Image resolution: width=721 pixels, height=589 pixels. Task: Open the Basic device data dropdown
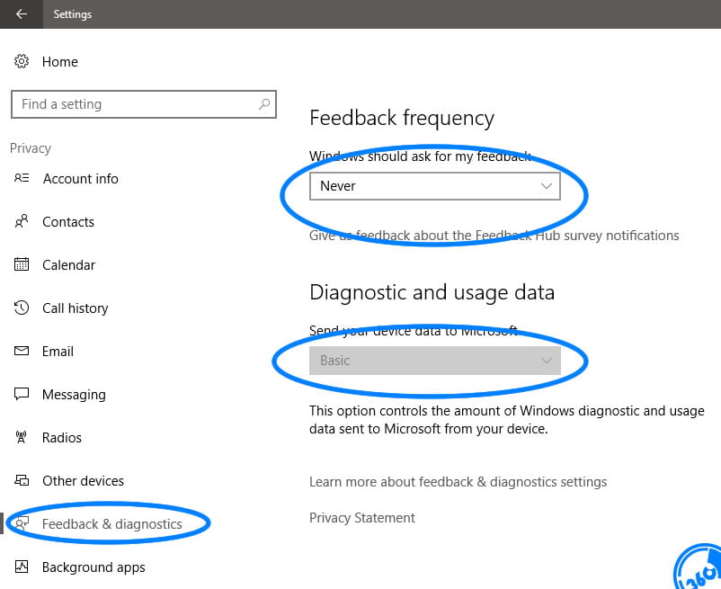coord(434,361)
